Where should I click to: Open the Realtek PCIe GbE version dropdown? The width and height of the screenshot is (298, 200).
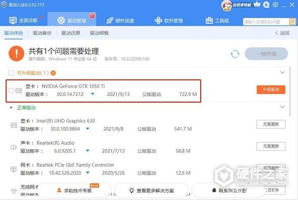[87, 173]
